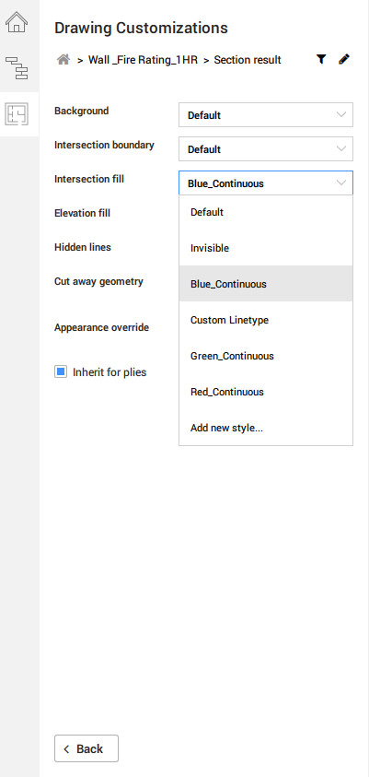Toggle the Inherit for plies checkbox
369x777 pixels.
coord(61,371)
